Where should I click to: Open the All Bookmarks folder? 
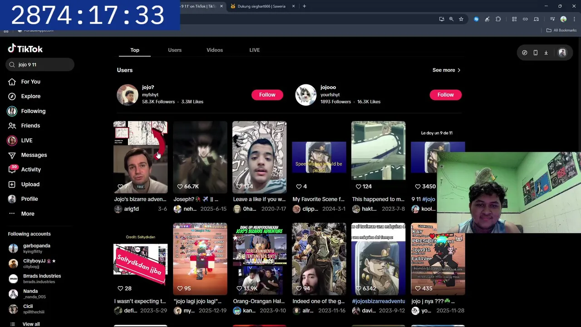pyautogui.click(x=561, y=30)
